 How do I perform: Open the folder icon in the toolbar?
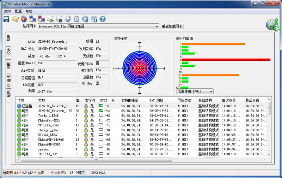pos(15,19)
